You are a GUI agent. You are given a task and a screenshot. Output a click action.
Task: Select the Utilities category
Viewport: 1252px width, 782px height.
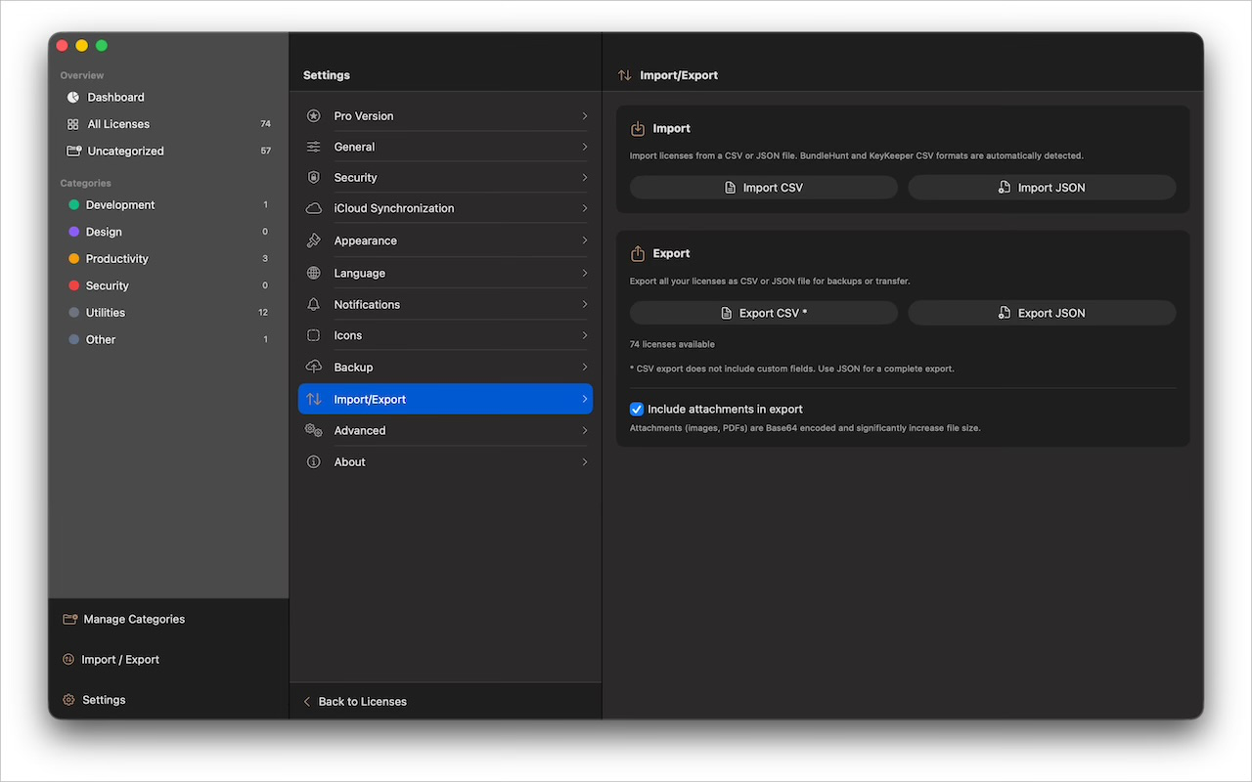click(x=168, y=312)
